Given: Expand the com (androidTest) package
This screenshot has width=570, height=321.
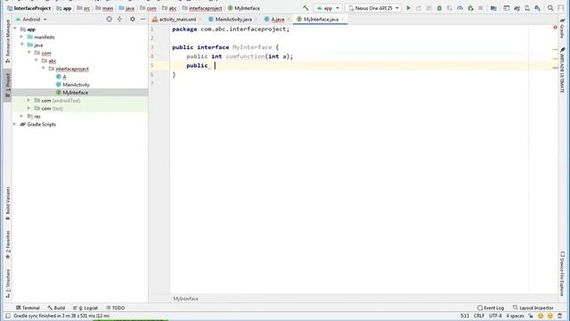Looking at the screenshot, I should click(28, 100).
